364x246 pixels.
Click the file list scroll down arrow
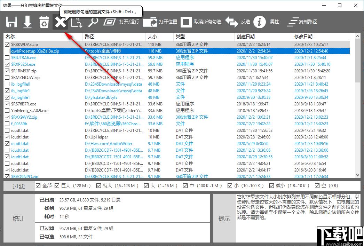click(x=357, y=175)
